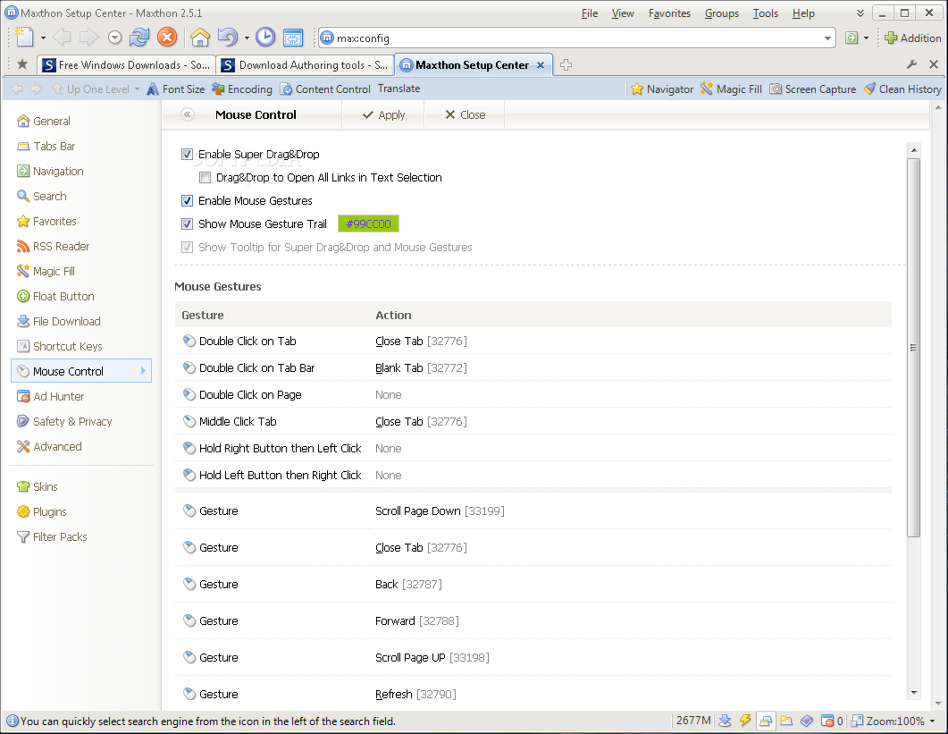
Task: Uncheck Show Mouse Gesture Trail
Action: tap(188, 224)
